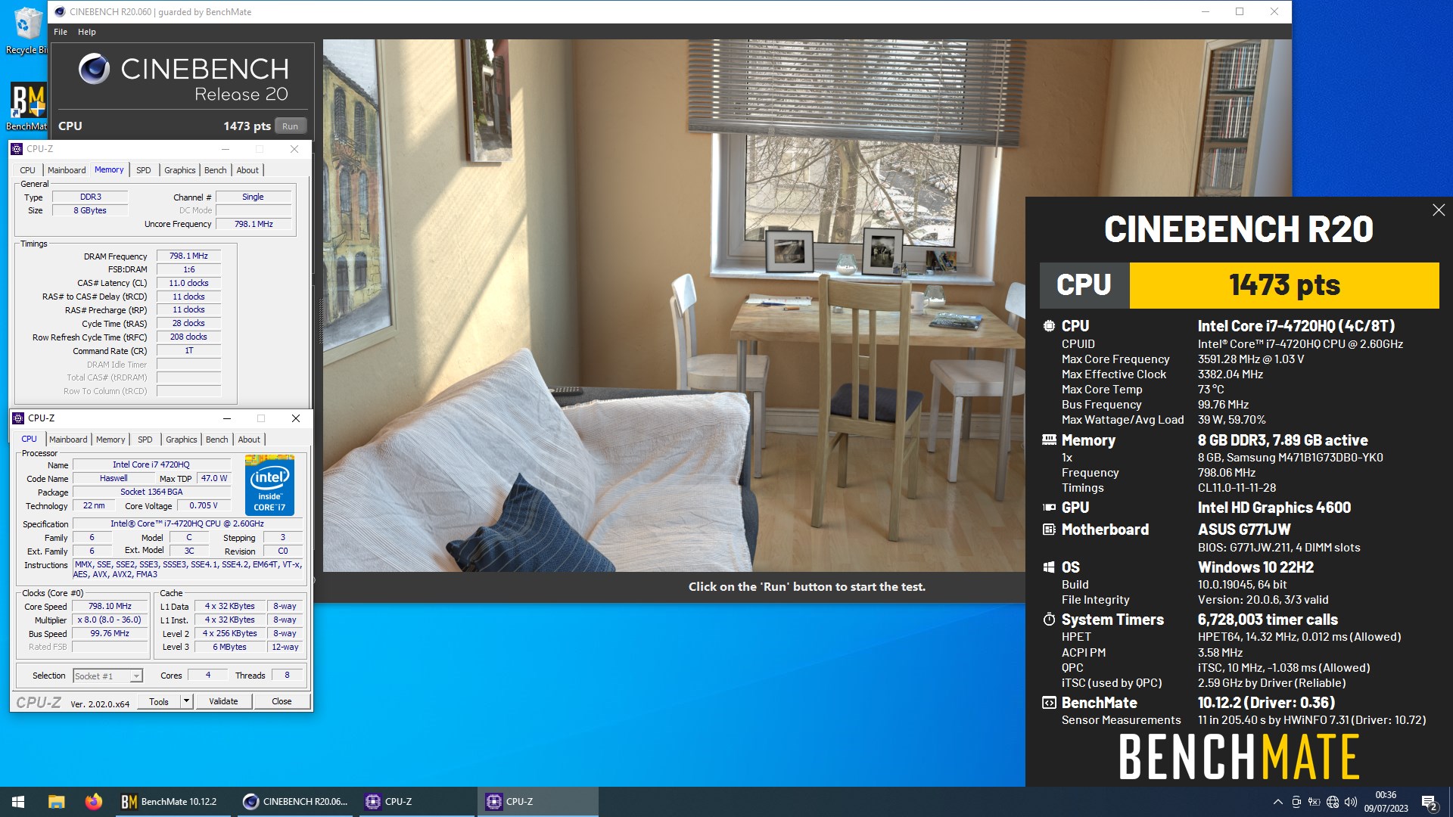Open the Help menu in Cinebench
Image resolution: width=1453 pixels, height=817 pixels.
click(x=87, y=32)
